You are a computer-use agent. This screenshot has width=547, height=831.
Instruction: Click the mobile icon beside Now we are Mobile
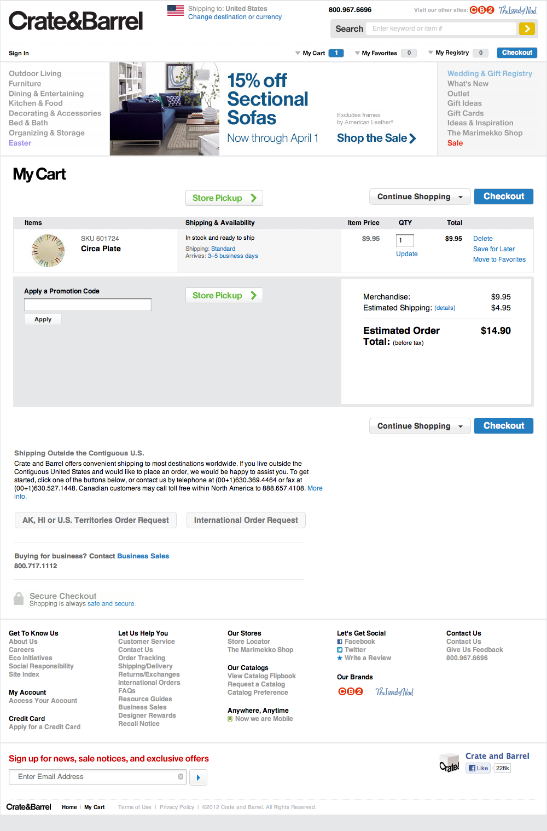coord(230,718)
